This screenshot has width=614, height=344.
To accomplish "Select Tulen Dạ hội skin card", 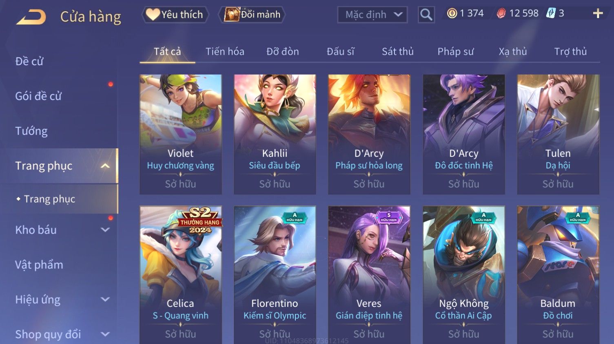I will 558,134.
